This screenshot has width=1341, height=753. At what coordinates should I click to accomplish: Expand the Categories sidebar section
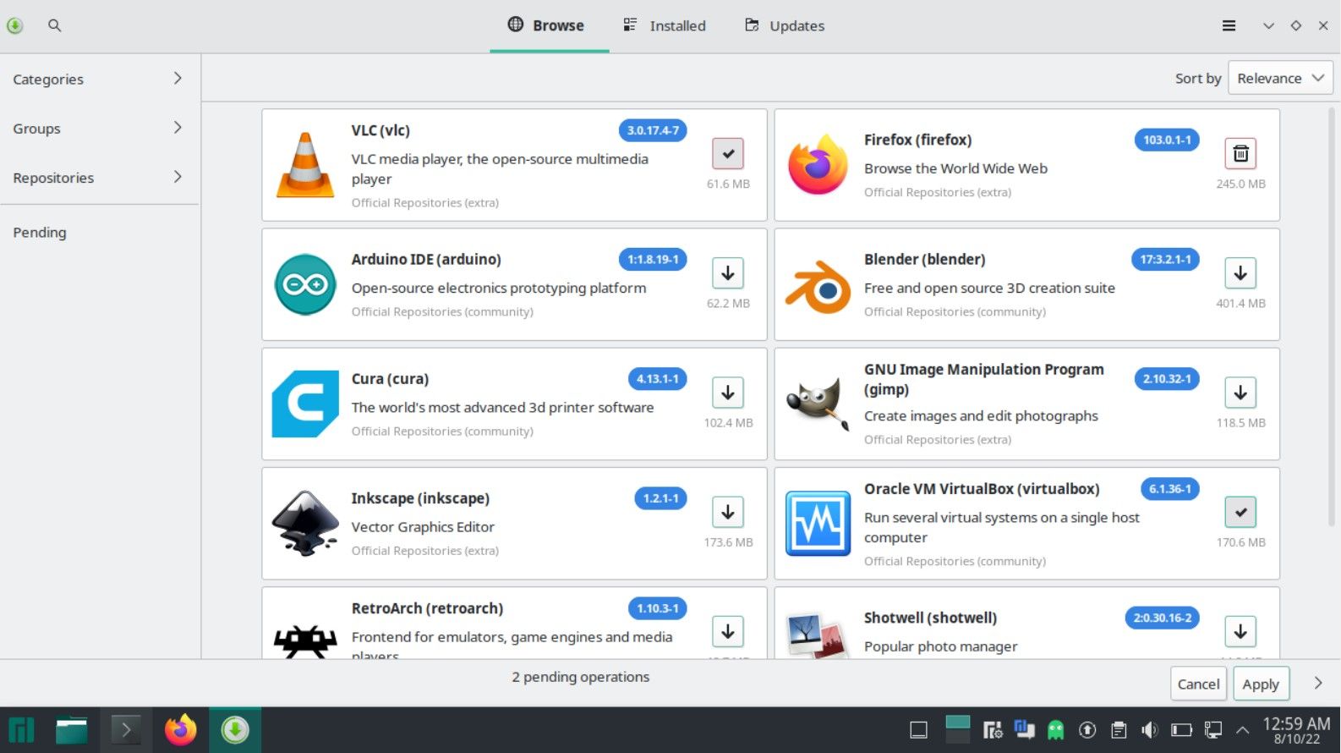[x=100, y=79]
